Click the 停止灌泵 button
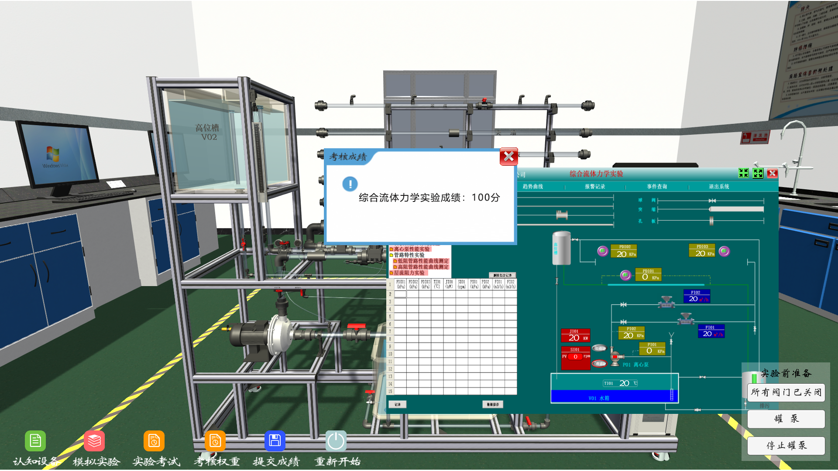 pyautogui.click(x=786, y=446)
